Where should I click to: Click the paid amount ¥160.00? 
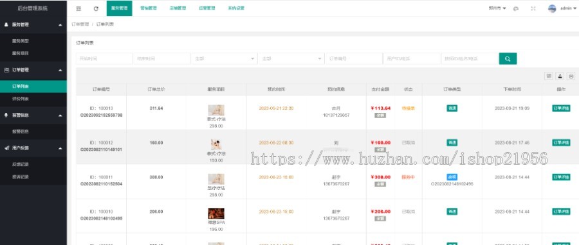point(380,143)
